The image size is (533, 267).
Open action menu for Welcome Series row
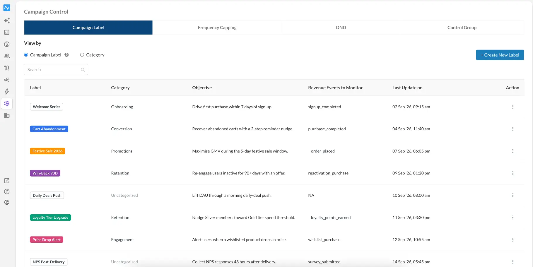pos(513,107)
